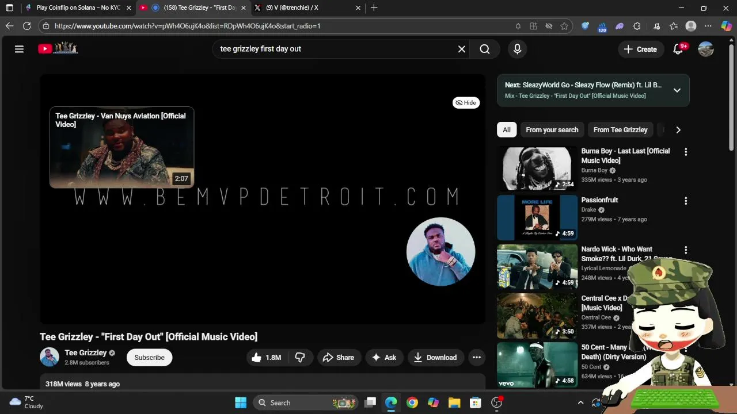Share the video

339,358
